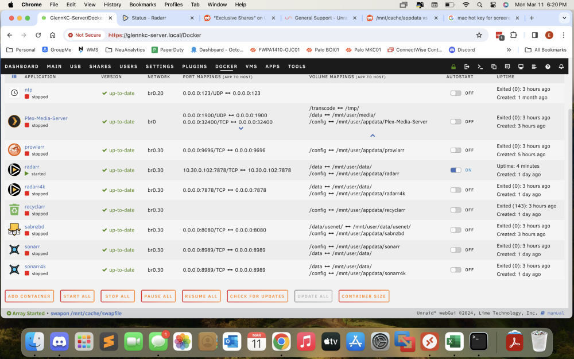
Task: Click the prowlarr container icon
Action: click(x=14, y=150)
